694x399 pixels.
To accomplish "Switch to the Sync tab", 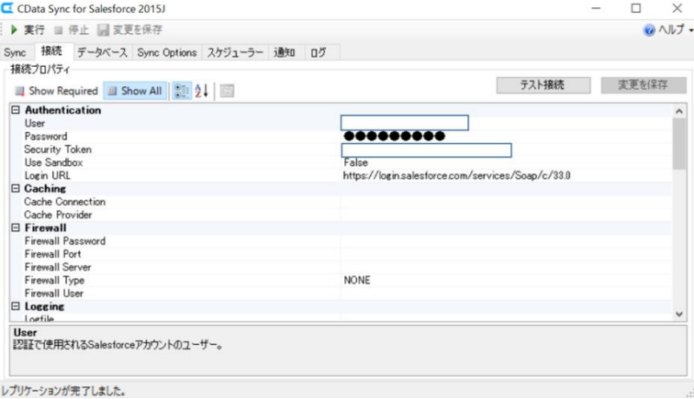I will tap(15, 52).
